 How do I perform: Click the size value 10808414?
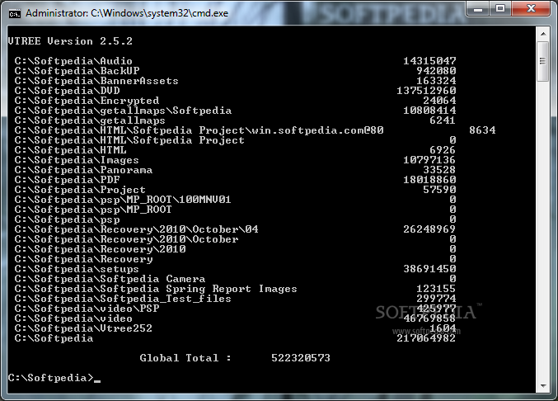click(x=429, y=111)
